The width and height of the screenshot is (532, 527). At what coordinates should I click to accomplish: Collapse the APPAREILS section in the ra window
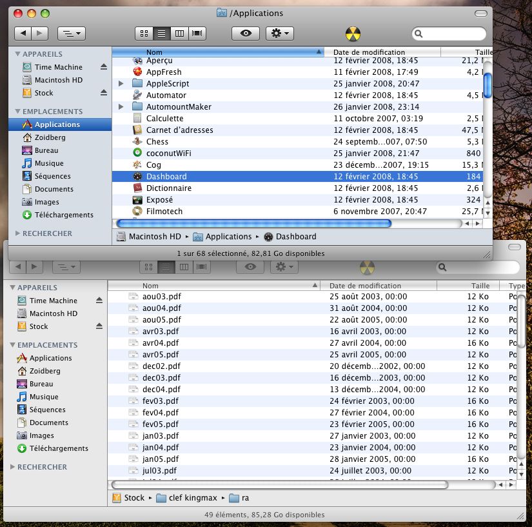click(12, 288)
